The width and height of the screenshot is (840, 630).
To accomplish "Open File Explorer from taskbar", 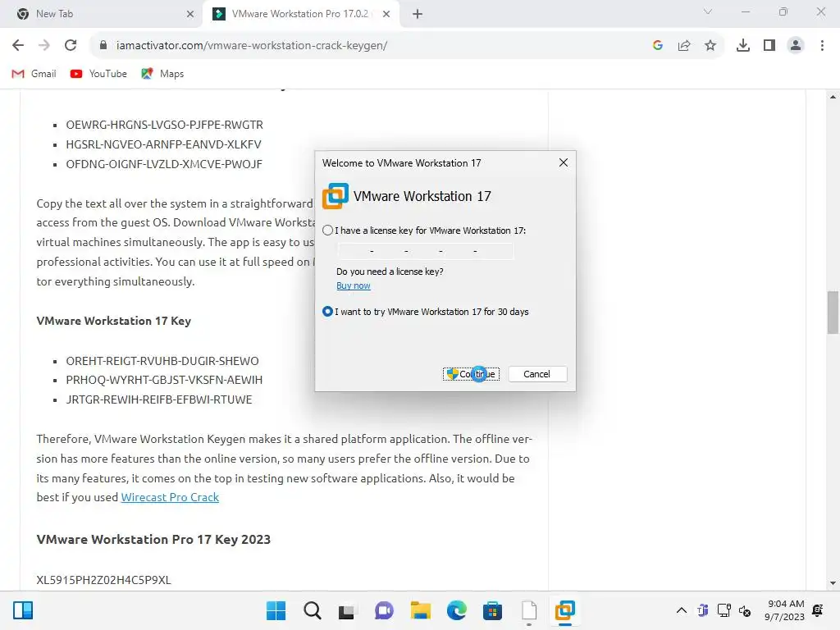I will click(x=421, y=610).
